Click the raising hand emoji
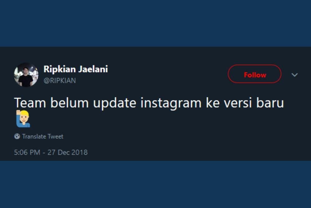Viewport: 311px width, 208px height. [x=23, y=119]
